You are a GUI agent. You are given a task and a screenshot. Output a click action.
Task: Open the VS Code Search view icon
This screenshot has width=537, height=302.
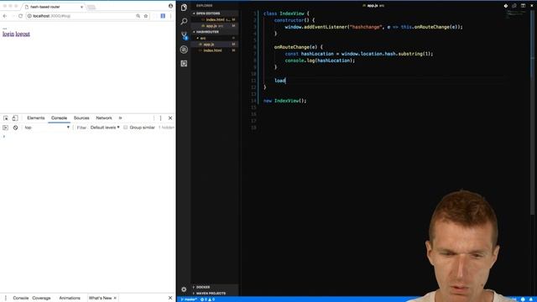[184, 22]
